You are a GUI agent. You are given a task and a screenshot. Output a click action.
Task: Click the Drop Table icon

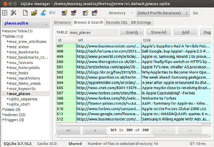tap(74, 13)
